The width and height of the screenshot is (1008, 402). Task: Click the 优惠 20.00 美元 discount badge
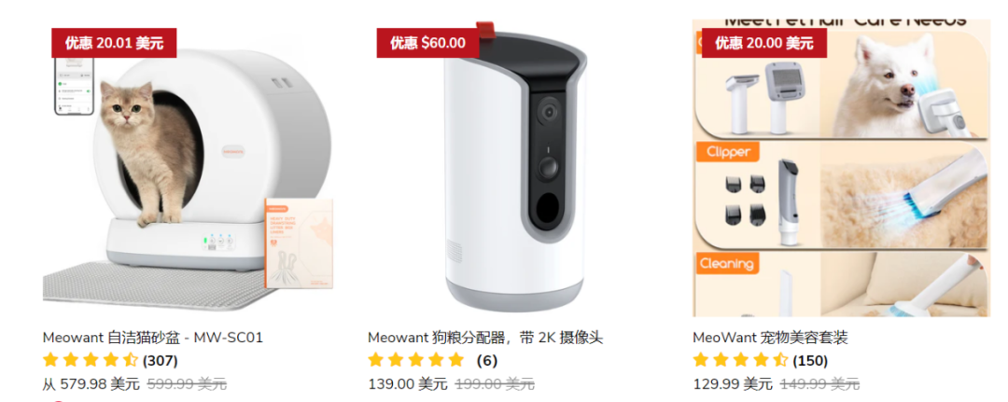tap(764, 43)
